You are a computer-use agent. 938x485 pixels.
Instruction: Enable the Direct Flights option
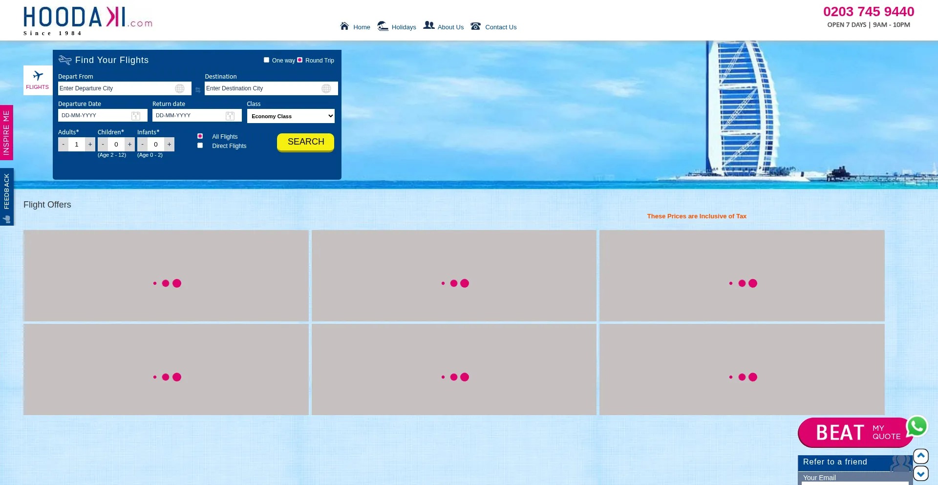pyautogui.click(x=200, y=146)
